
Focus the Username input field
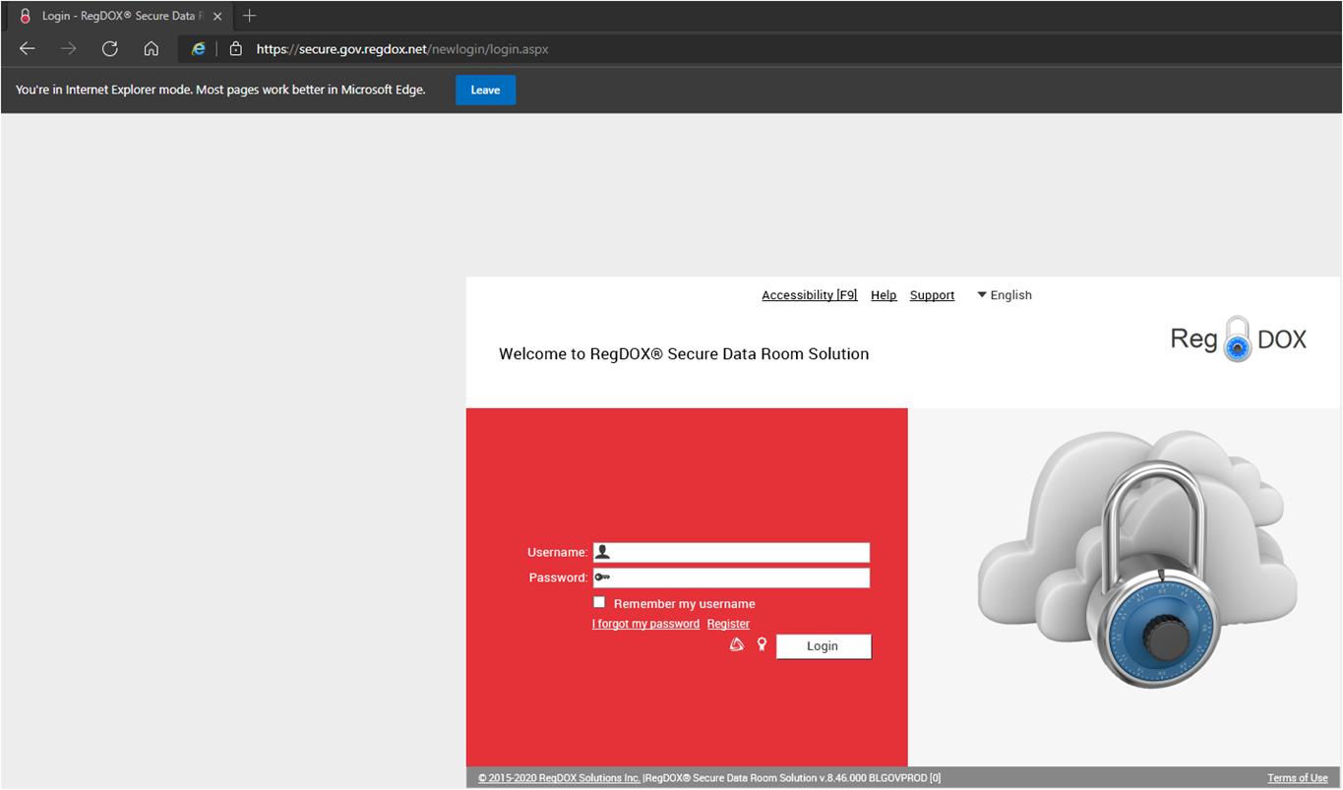coord(731,552)
